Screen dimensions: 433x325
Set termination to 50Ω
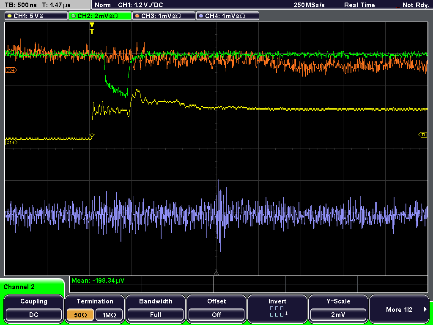click(x=80, y=315)
